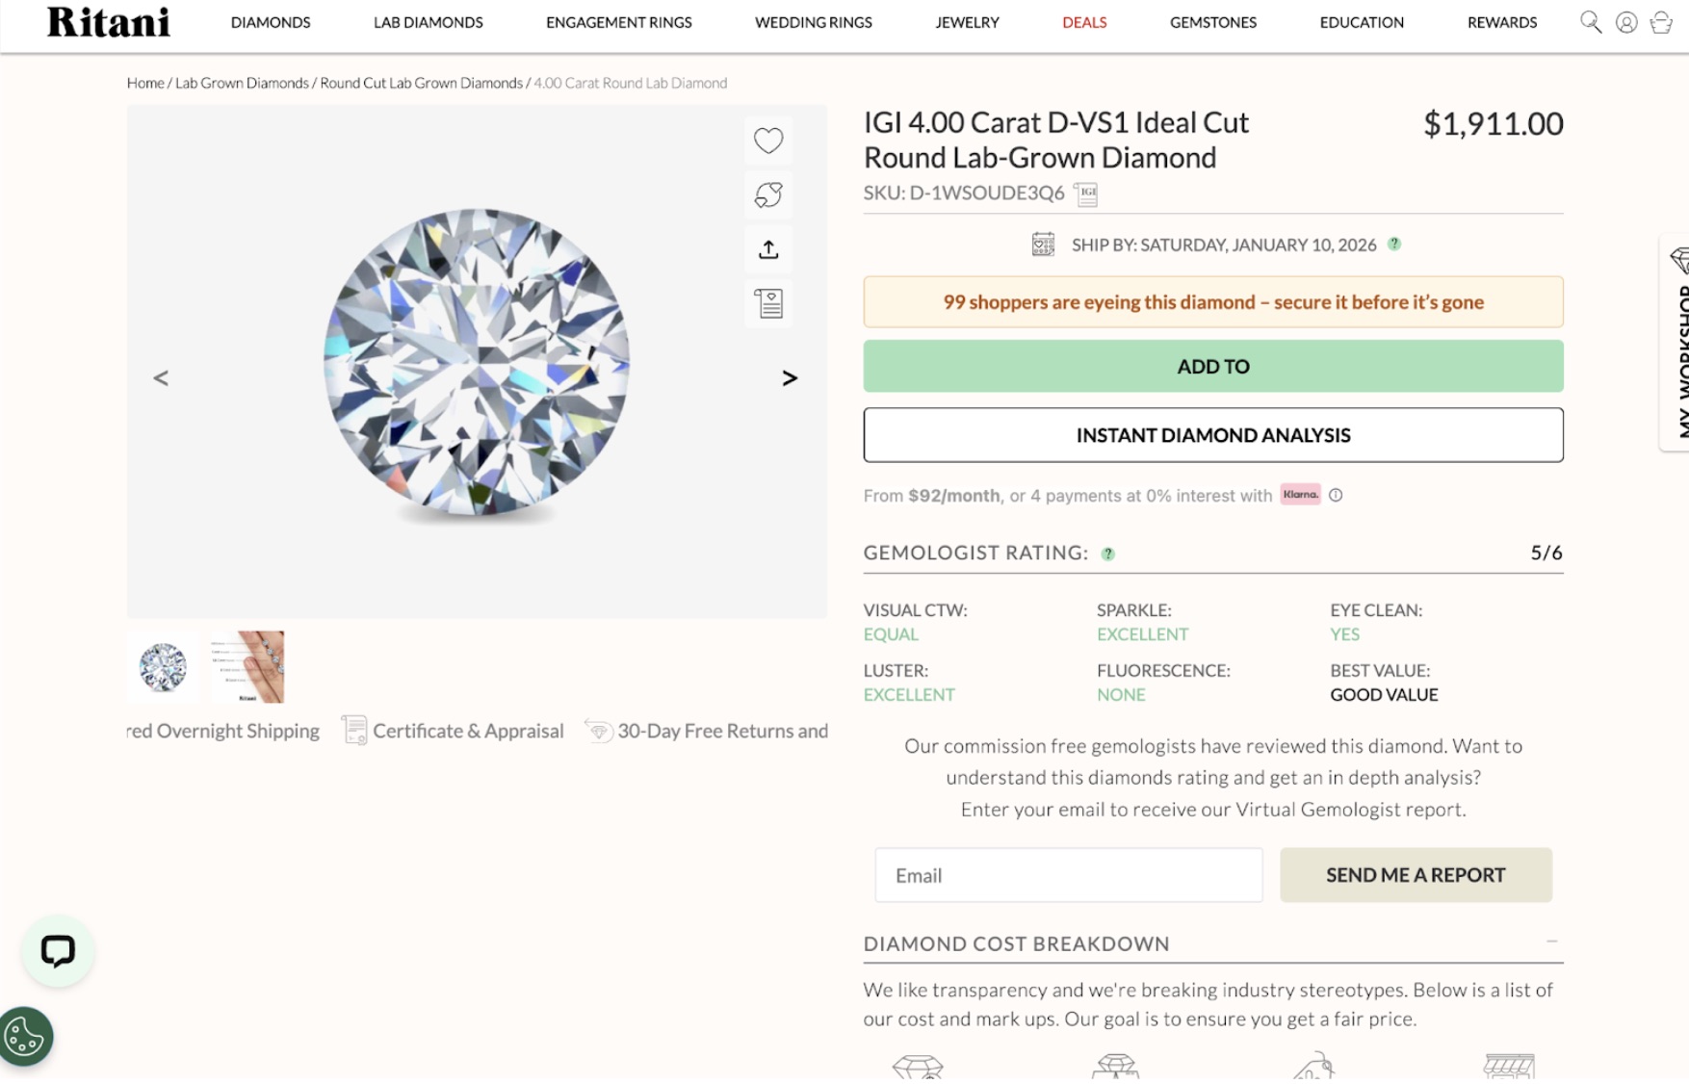Click the Instant Diamond Analysis button
This screenshot has height=1084, width=1689.
pos(1212,435)
